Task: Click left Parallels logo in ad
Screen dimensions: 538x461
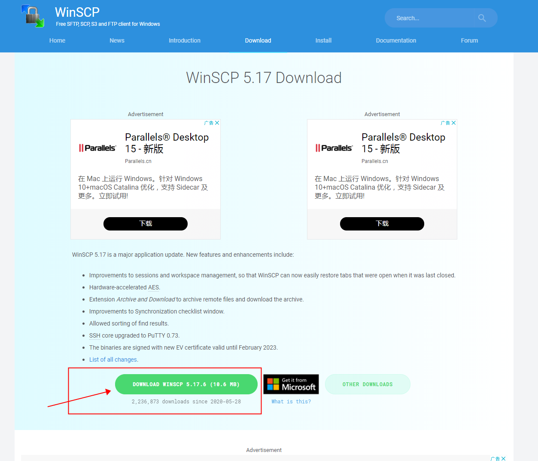Action: click(x=97, y=148)
